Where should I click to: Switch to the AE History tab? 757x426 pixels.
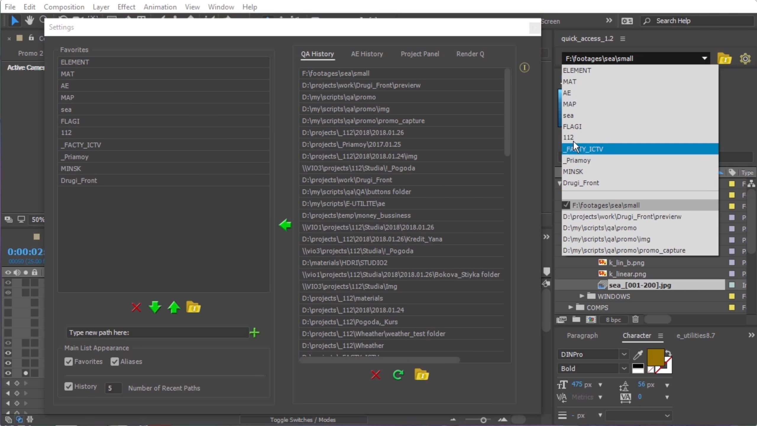367,54
